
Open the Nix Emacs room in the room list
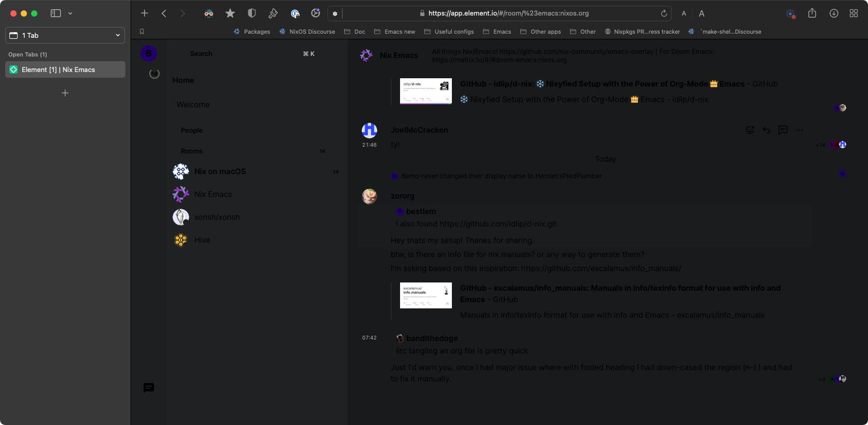(256, 194)
